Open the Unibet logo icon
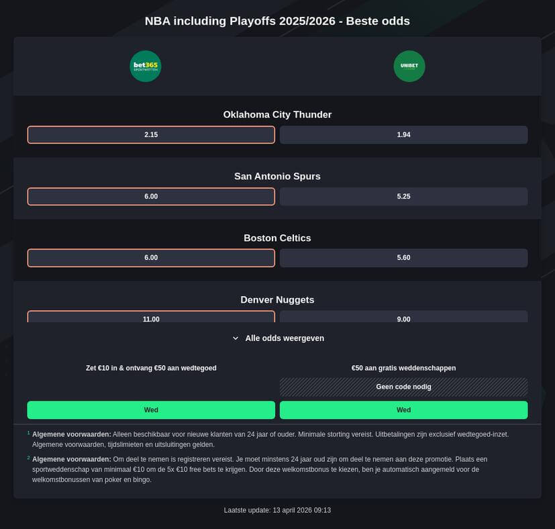Image resolution: width=555 pixels, height=529 pixels. [x=409, y=66]
